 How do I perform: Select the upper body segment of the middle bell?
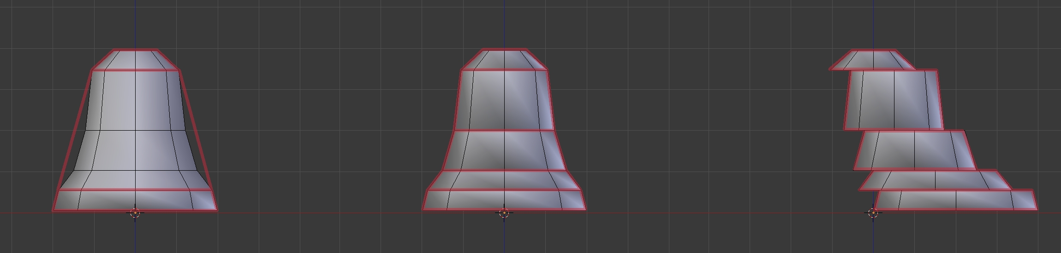pyautogui.click(x=504, y=100)
